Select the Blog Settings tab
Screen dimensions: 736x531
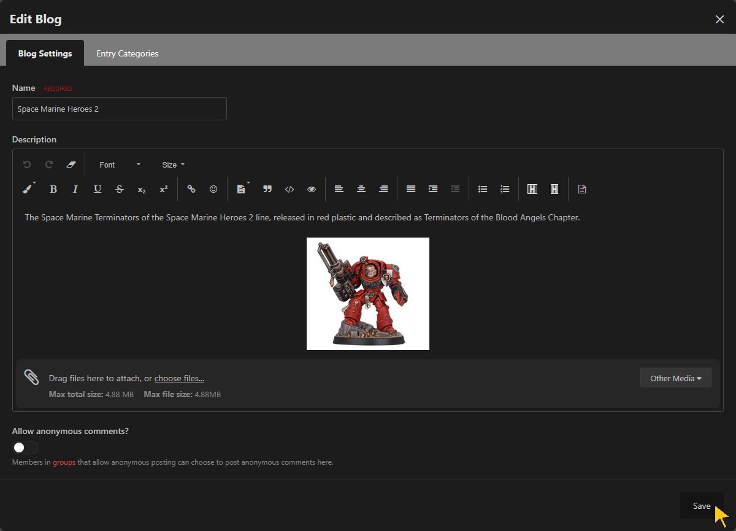point(45,53)
